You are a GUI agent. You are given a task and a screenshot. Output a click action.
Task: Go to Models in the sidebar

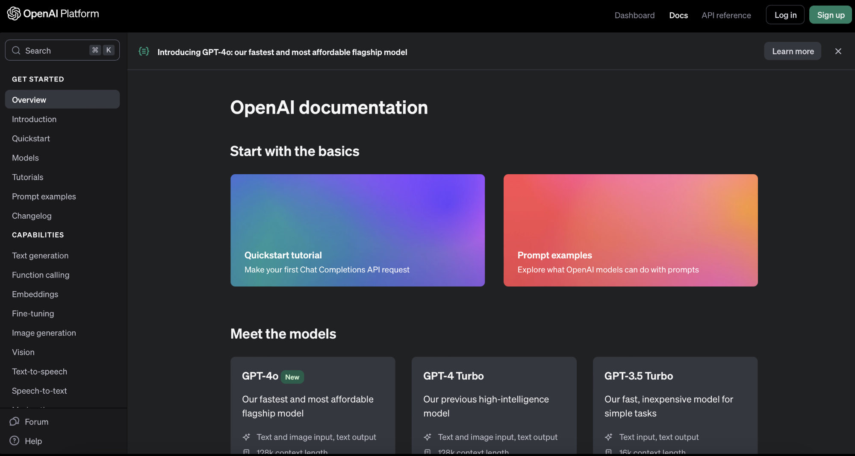click(25, 158)
